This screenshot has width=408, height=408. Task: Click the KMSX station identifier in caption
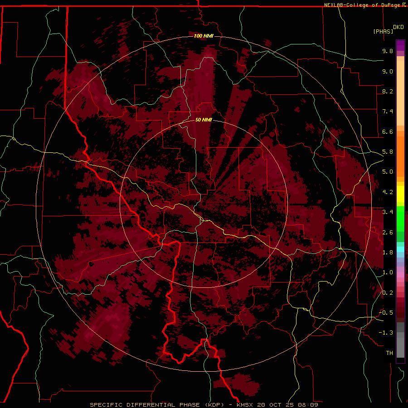pos(245,405)
